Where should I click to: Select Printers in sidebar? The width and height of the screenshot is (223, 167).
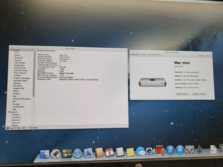[x=16, y=94]
